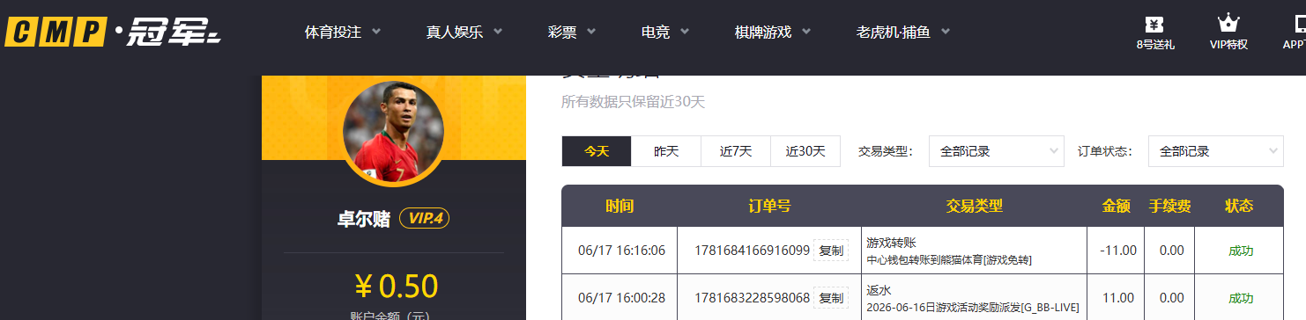Select the 今天 date filter tab
Viewport: 1306px width, 320px height.
[597, 151]
